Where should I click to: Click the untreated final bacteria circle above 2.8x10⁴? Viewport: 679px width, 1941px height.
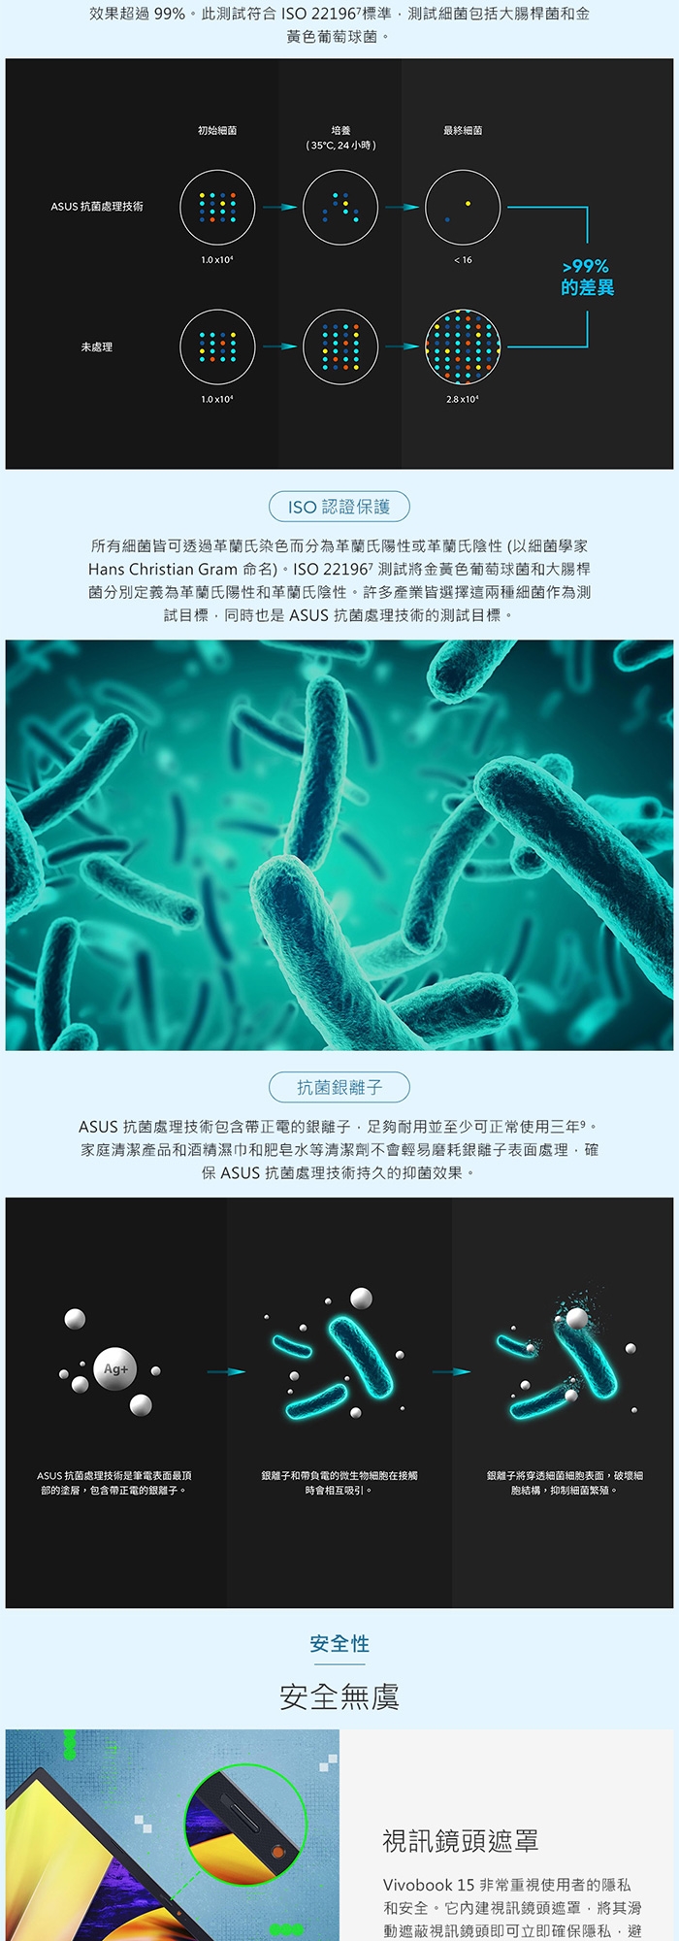[463, 346]
